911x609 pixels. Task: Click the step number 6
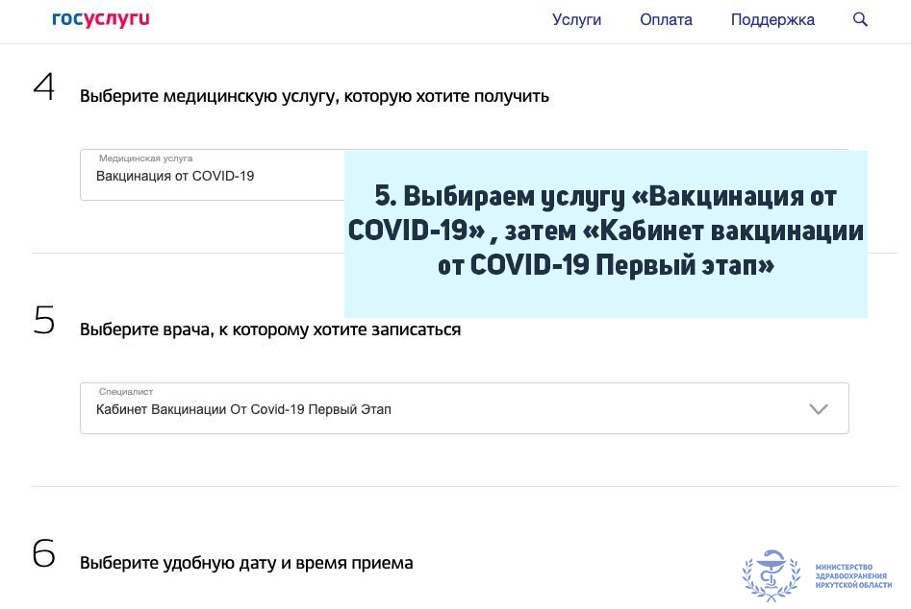[44, 554]
